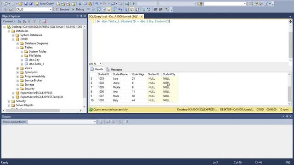294x165 pixels.
Task: Display the estimated execution plan
Action: [99, 9]
